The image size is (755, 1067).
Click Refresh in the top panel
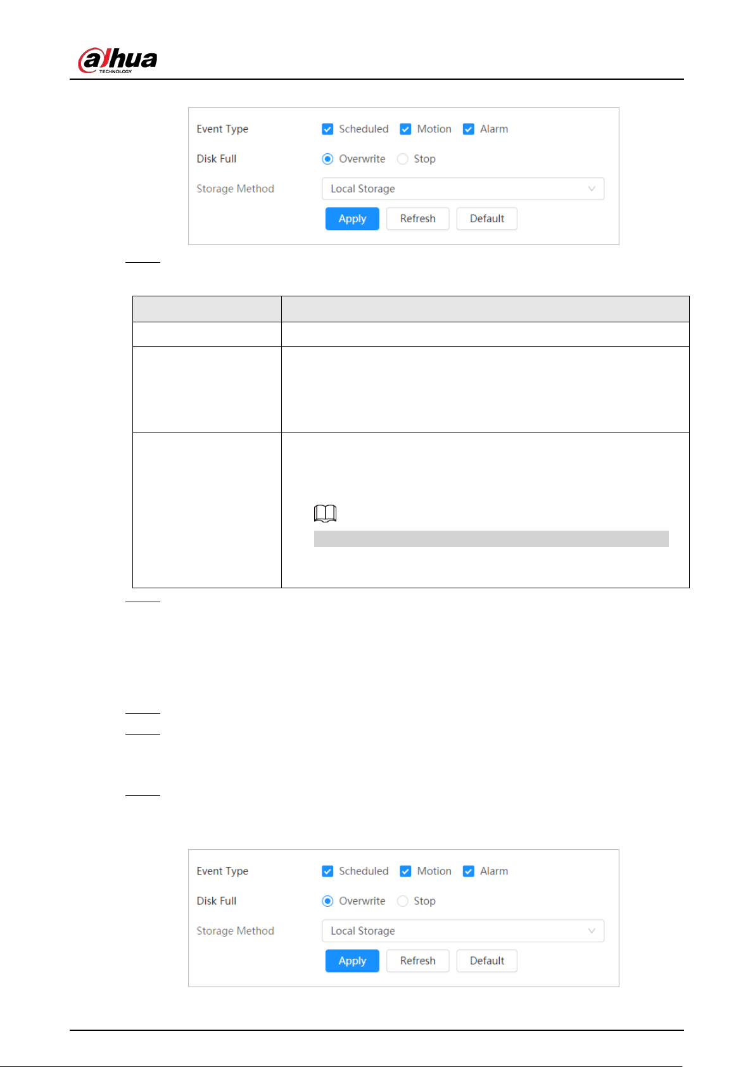click(x=418, y=218)
